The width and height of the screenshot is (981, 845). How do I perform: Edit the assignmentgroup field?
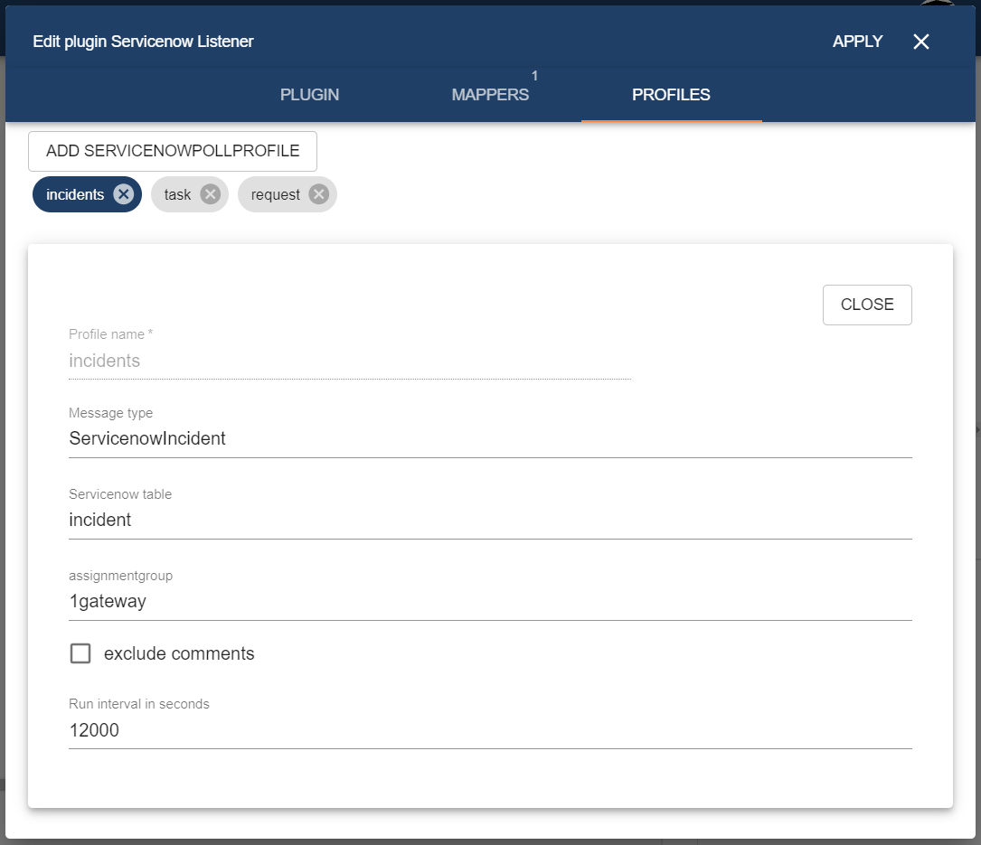pos(489,602)
